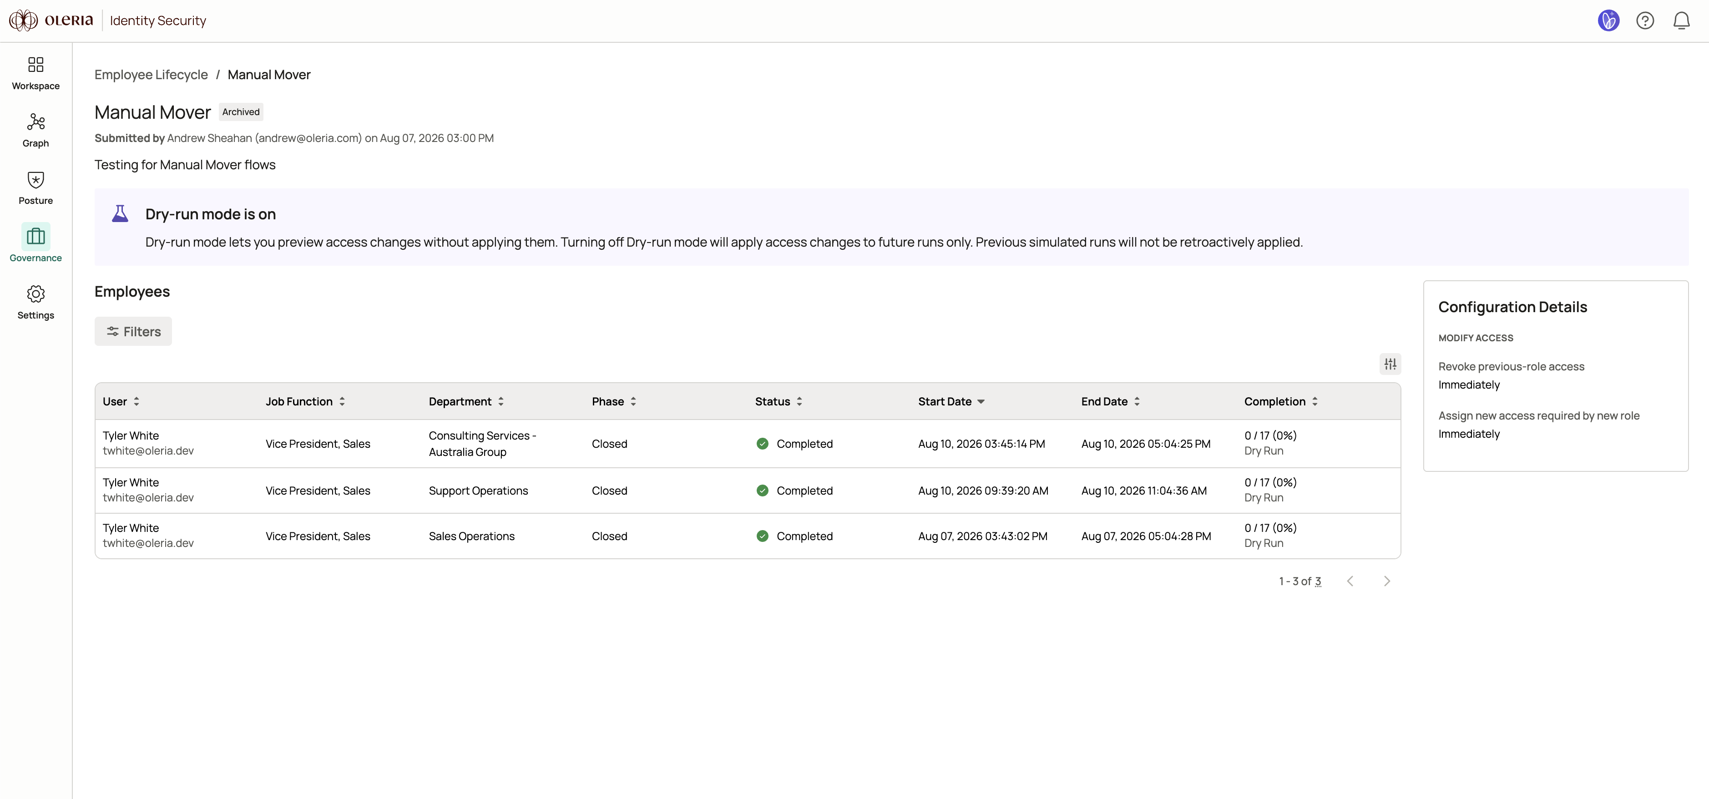Click 'Submitted by' submitter line
Image resolution: width=1709 pixels, height=799 pixels.
pos(294,138)
